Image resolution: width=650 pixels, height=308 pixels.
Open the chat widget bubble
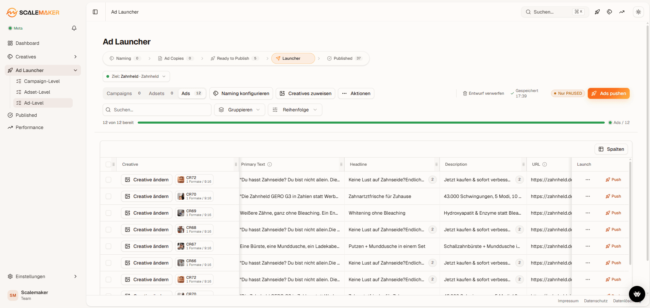637,294
